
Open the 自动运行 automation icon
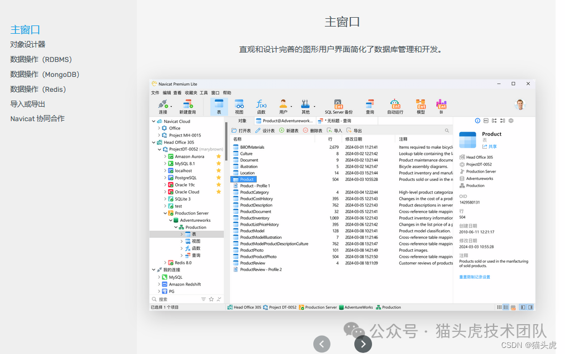point(395,107)
